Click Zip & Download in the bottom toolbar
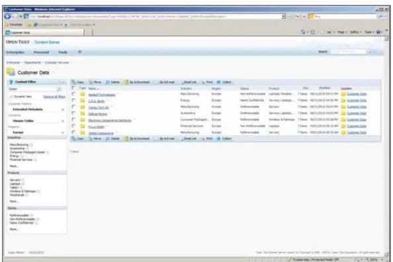Screen dimensions: 393x262 click(x=136, y=139)
